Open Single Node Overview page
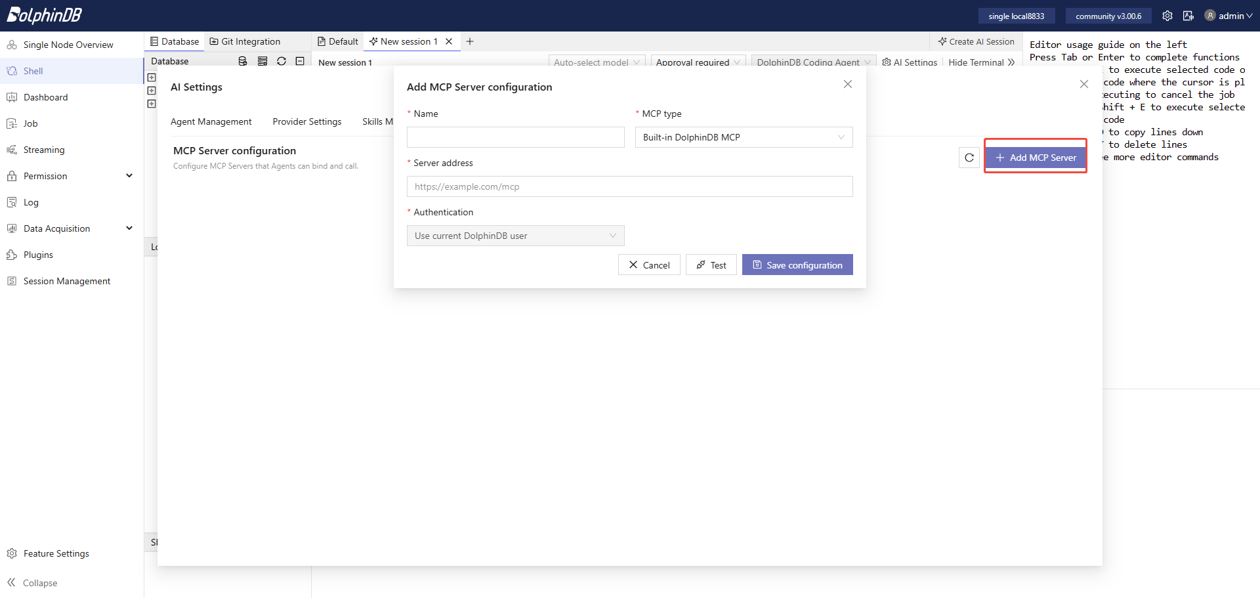The image size is (1260, 598). (x=68, y=45)
